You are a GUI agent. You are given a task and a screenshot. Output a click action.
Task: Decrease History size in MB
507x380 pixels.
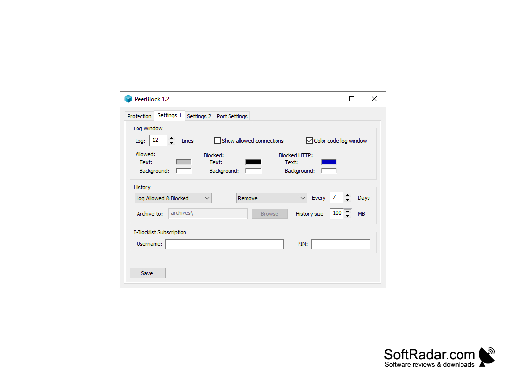click(x=348, y=216)
